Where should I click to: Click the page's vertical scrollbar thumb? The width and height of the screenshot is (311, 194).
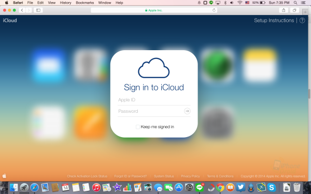(x=309, y=94)
